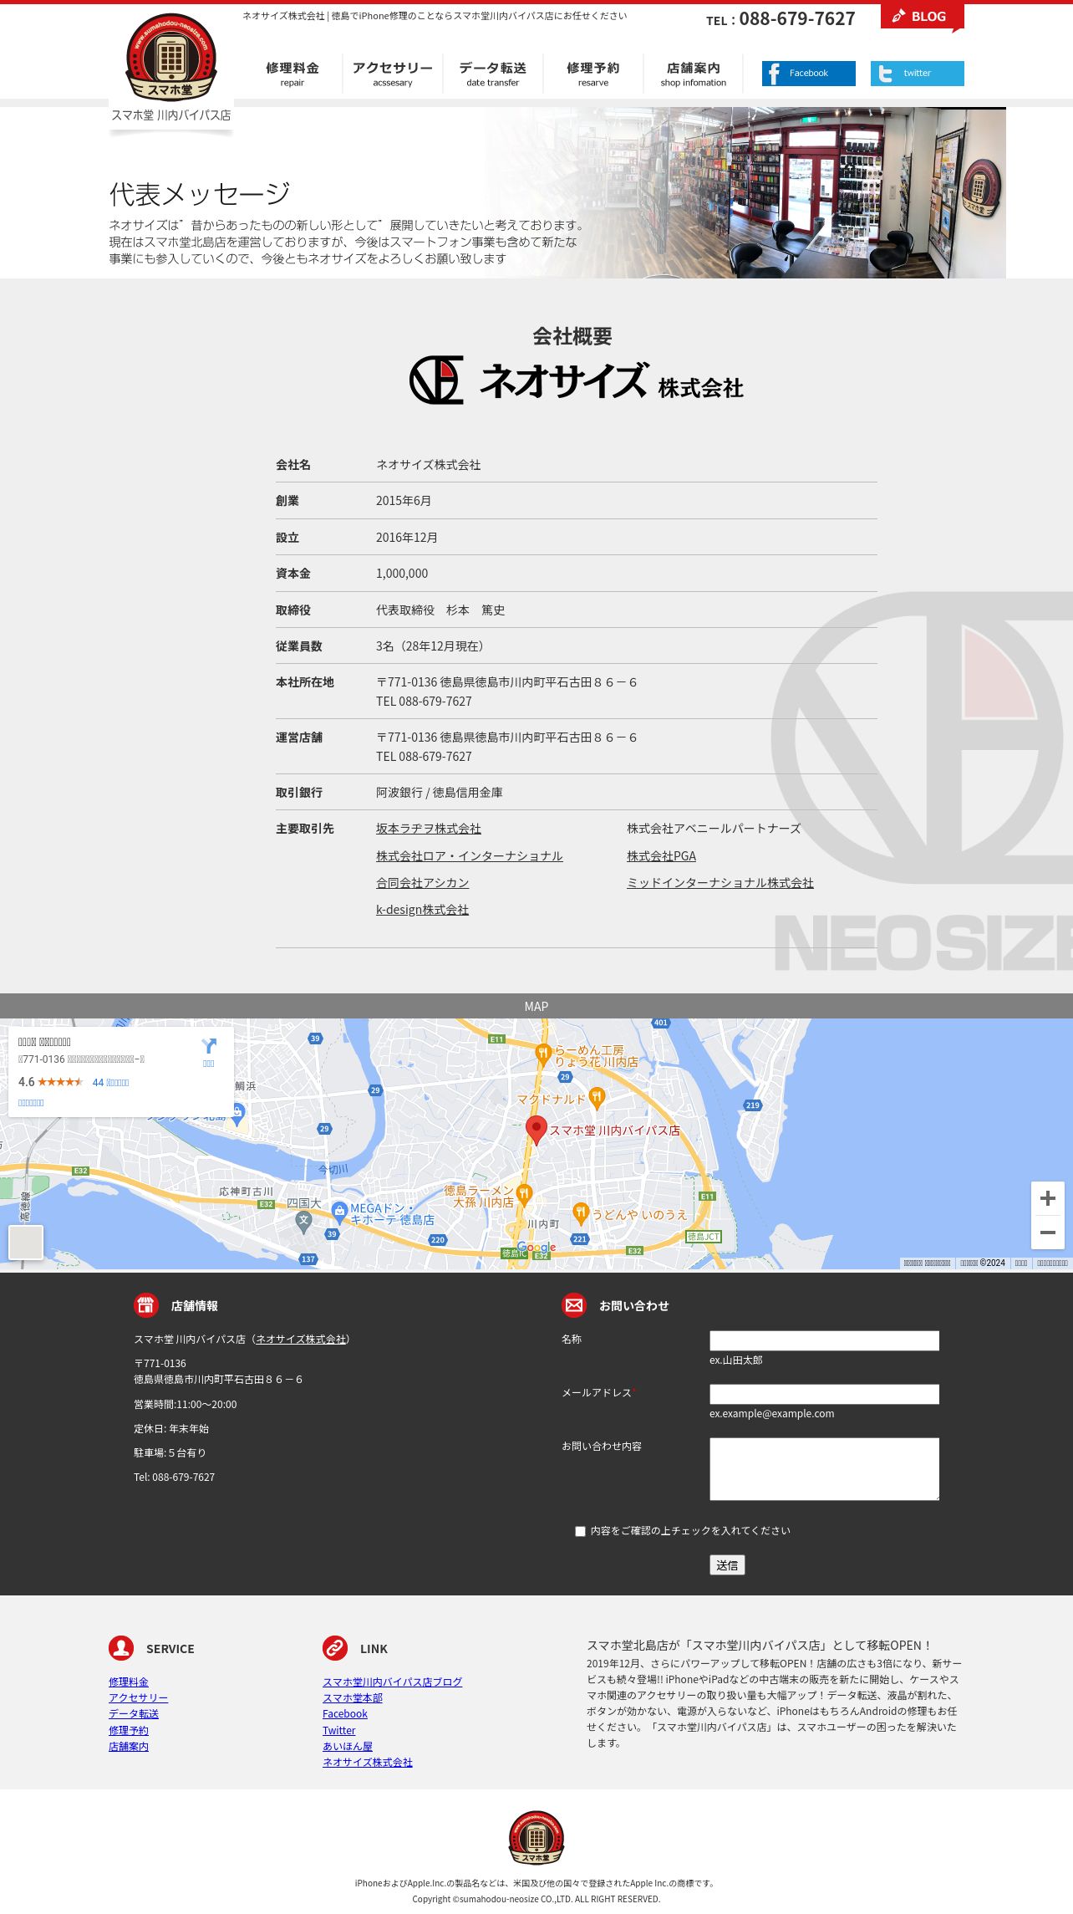Open footer アクセサリー link
The height and width of the screenshot is (1914, 1073).
tap(138, 1697)
